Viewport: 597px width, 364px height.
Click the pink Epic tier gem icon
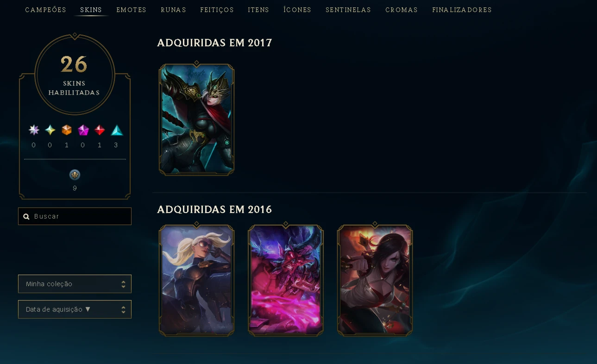(83, 130)
